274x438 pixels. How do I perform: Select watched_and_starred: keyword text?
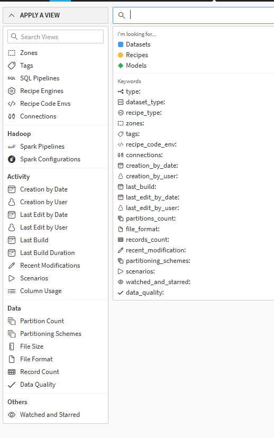click(x=158, y=282)
